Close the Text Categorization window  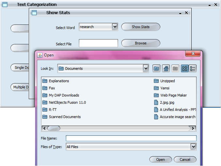pyautogui.click(x=216, y=5)
